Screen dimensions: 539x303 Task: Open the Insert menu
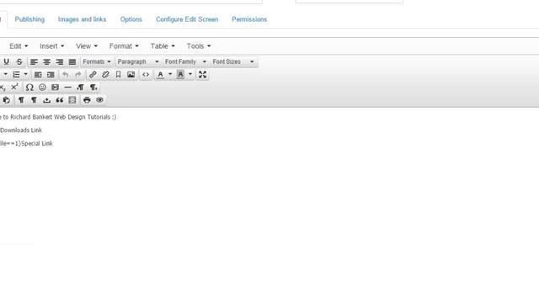(52, 46)
